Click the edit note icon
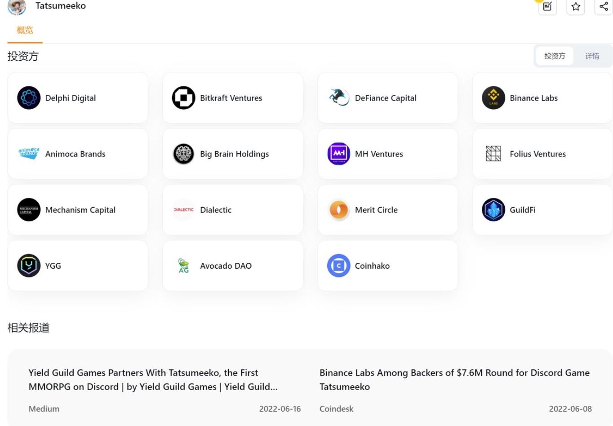The width and height of the screenshot is (613, 426). pos(547,6)
